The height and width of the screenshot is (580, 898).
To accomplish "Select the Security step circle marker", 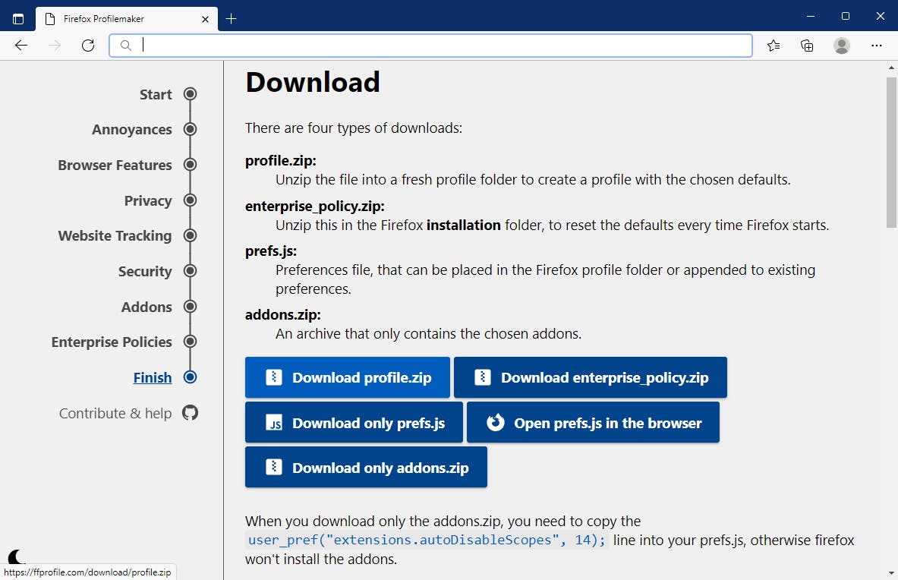I will click(190, 271).
